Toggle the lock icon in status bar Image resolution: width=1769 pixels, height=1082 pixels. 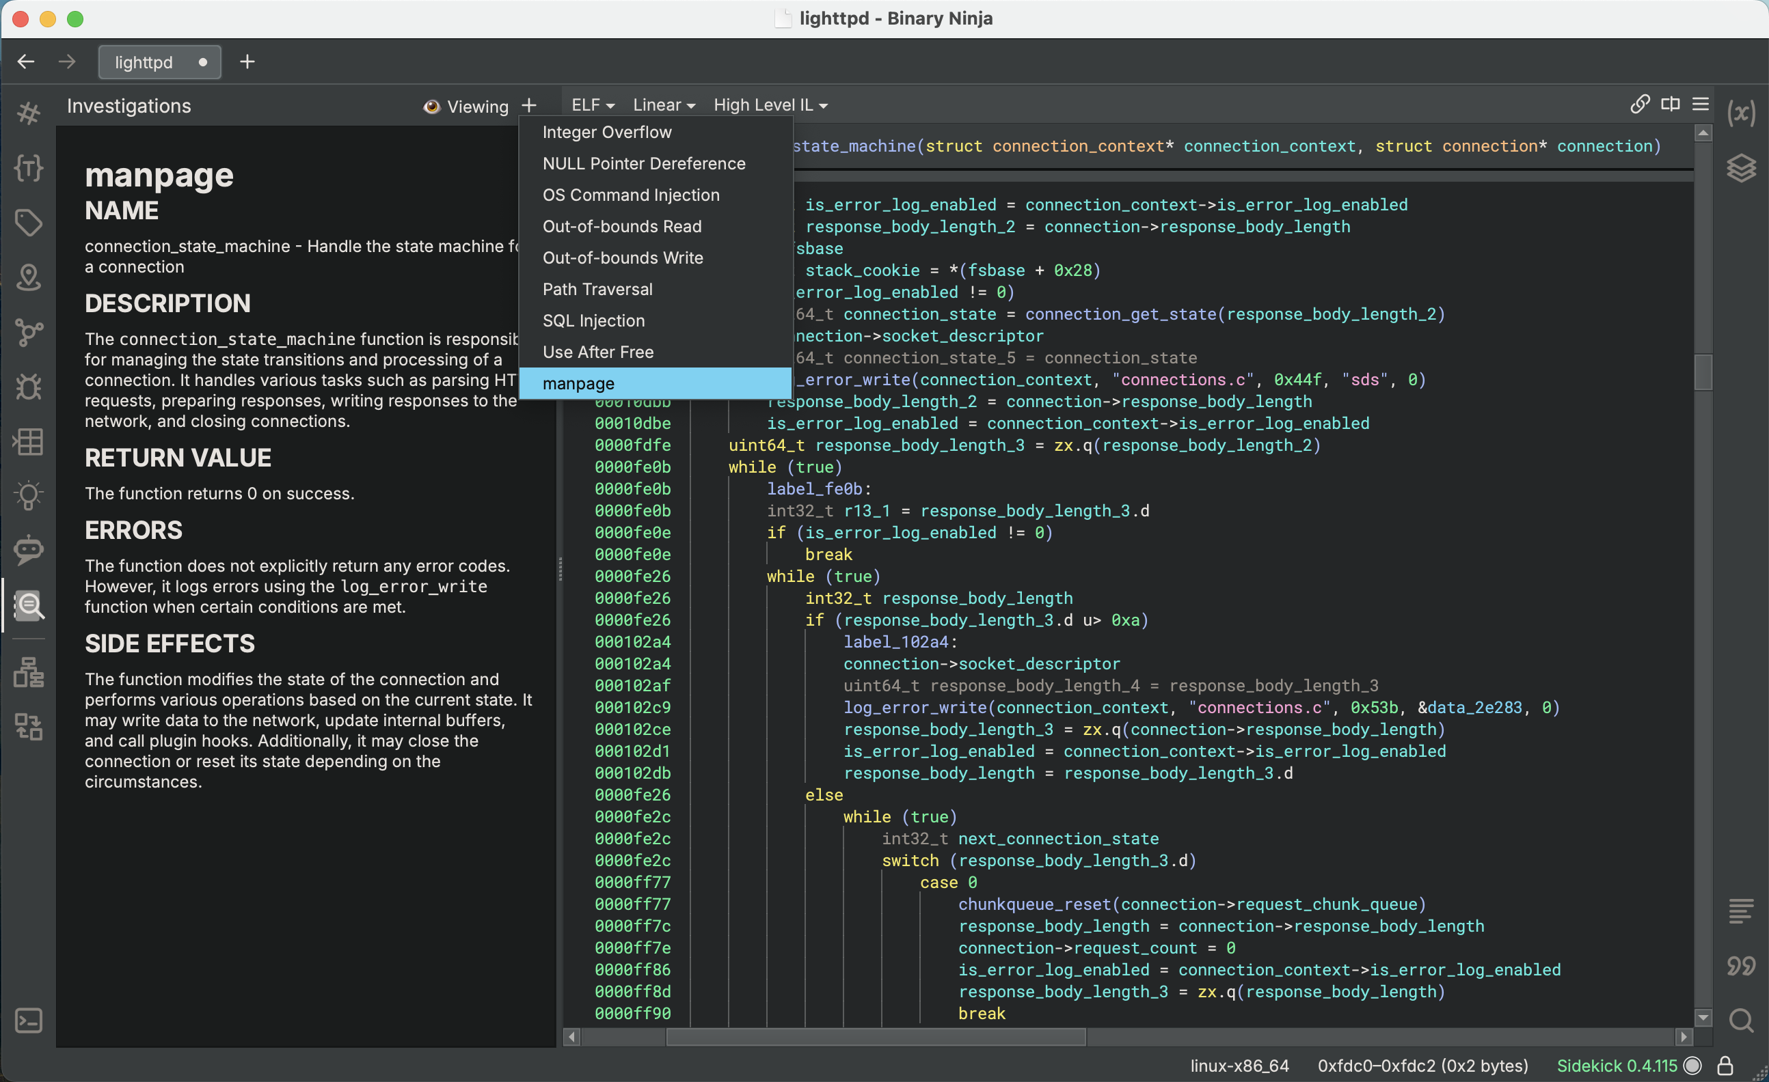[1725, 1066]
